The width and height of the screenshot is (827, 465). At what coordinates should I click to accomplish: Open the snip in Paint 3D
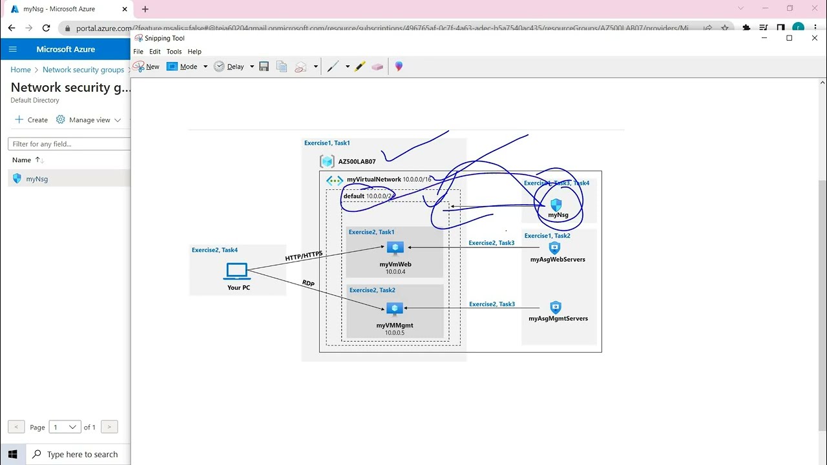tap(399, 67)
